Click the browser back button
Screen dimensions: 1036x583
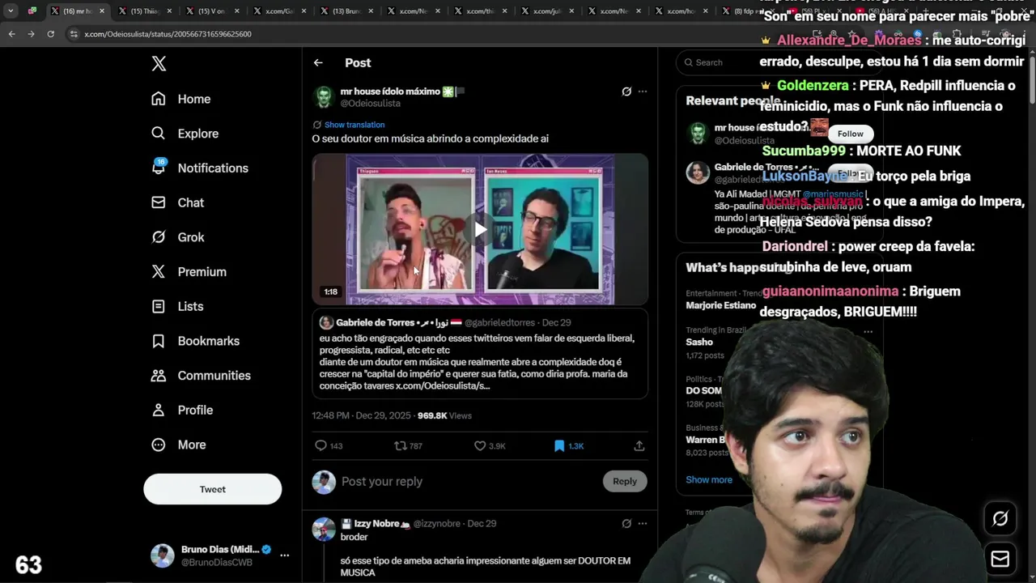tap(11, 34)
